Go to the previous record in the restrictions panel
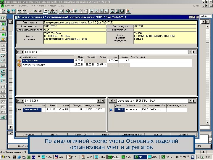 tap(22, 52)
